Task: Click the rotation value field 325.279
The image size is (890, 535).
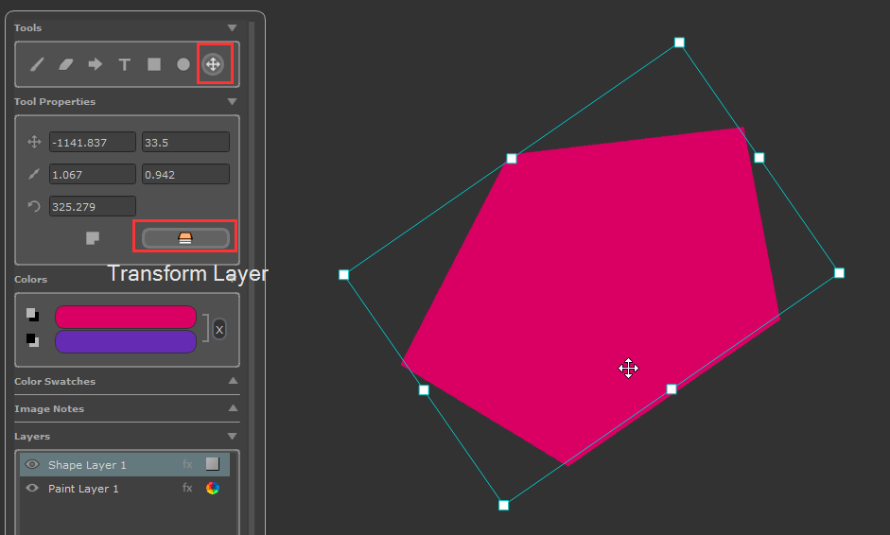Action: point(92,206)
